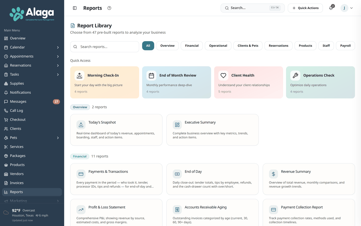Open the J user avatar
This screenshot has width=361, height=226.
(344, 8)
